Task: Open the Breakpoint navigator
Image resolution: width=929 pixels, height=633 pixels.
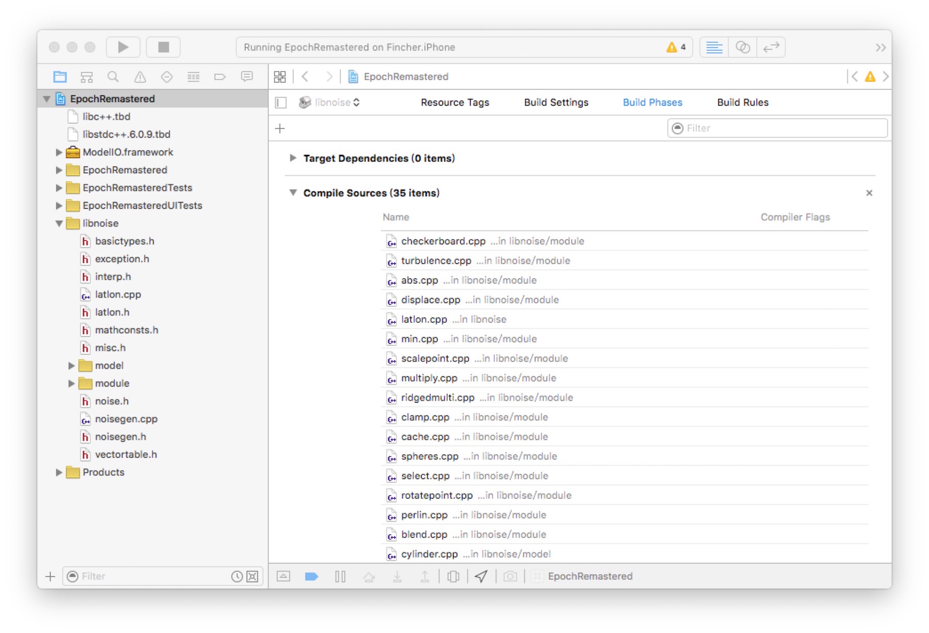Action: (220, 77)
